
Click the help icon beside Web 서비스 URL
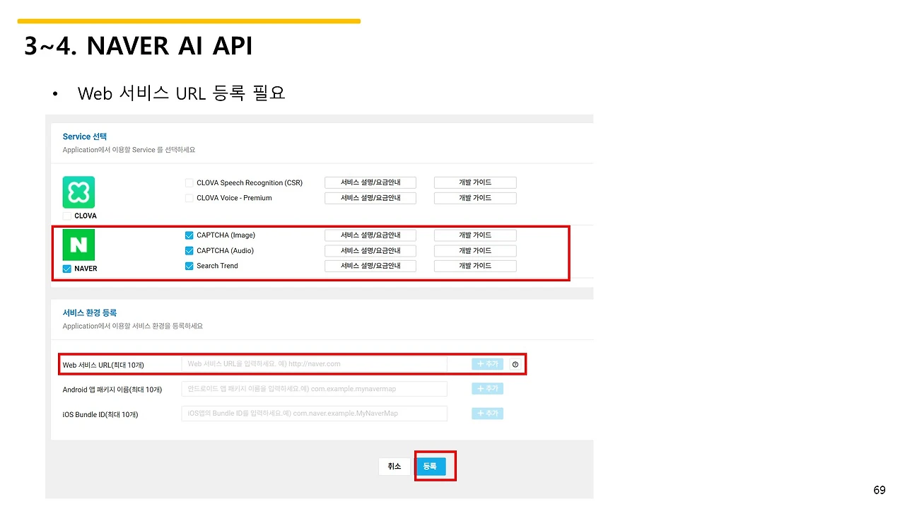(515, 364)
